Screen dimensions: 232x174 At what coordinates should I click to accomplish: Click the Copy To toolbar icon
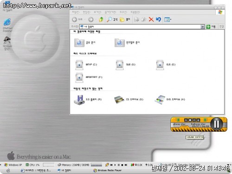click(144, 19)
